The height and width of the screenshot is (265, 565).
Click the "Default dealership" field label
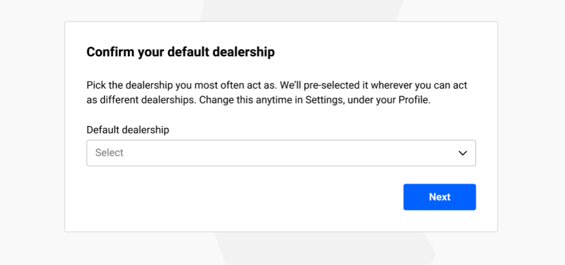coord(127,130)
